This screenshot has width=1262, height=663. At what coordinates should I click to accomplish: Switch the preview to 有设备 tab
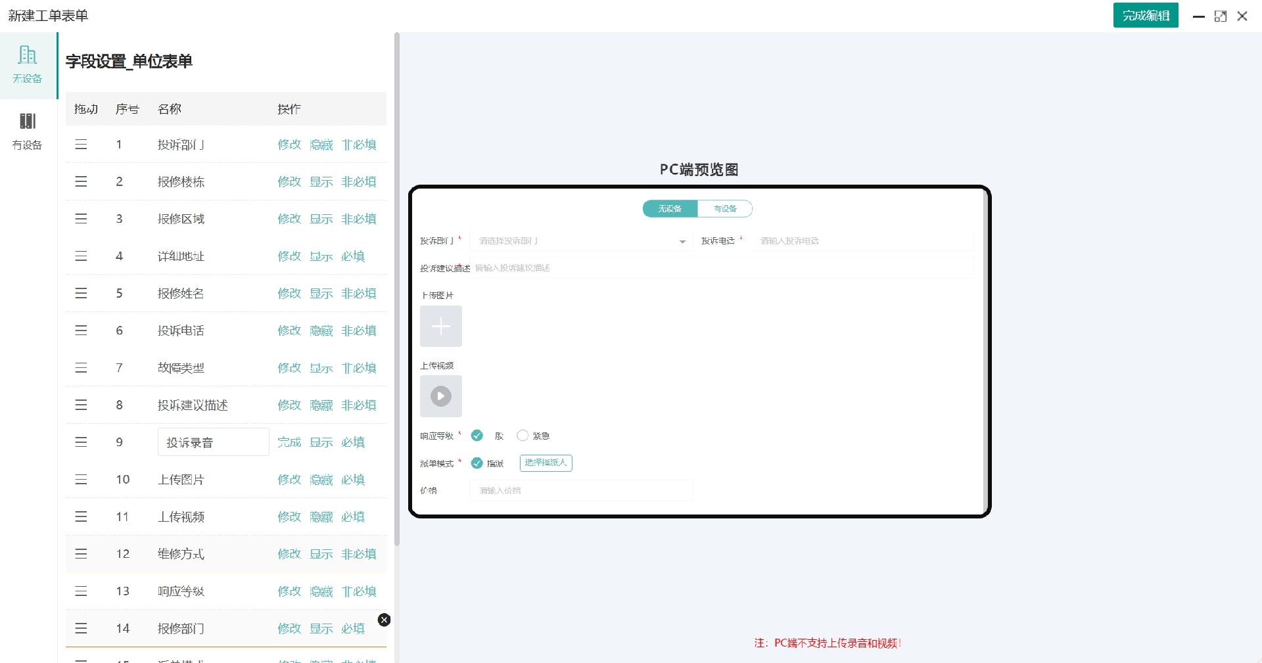(x=724, y=208)
